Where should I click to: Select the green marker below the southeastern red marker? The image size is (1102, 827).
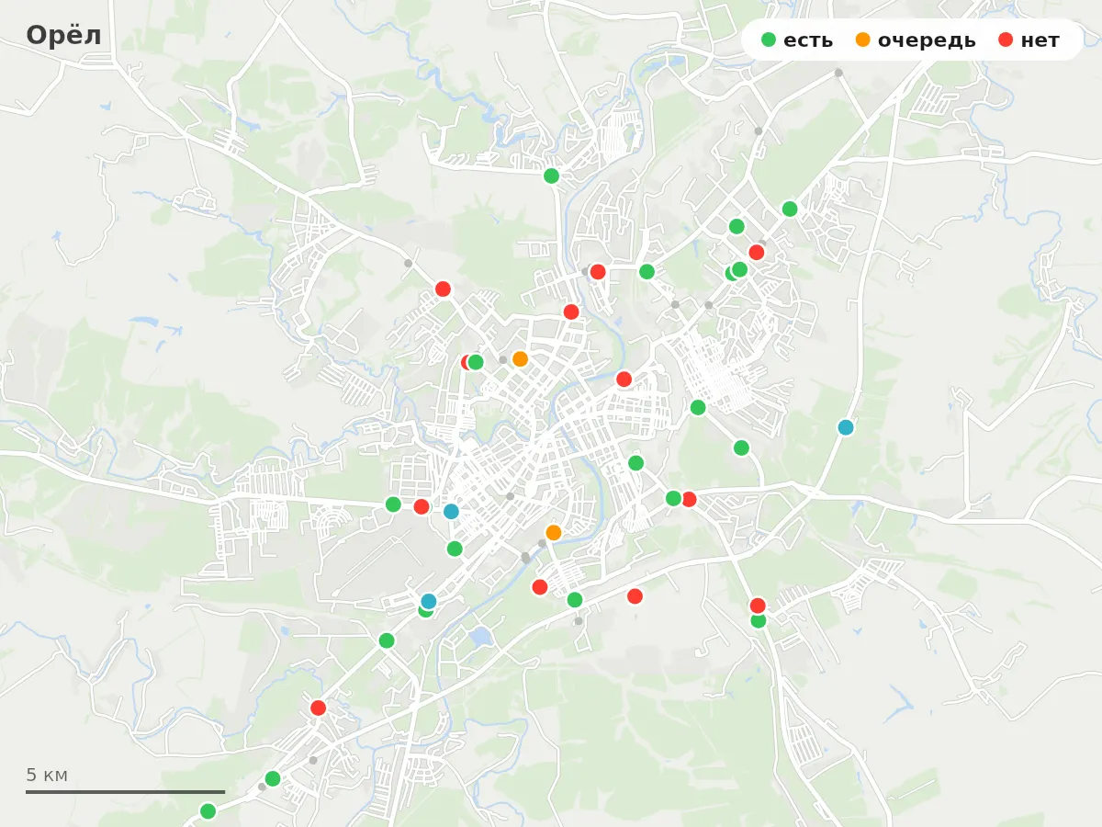(759, 621)
